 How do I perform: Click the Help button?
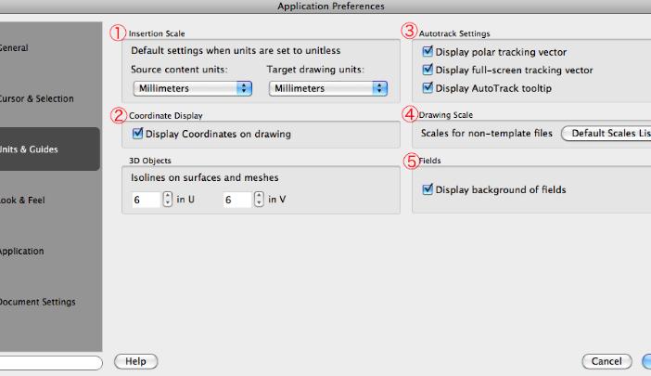tap(135, 361)
